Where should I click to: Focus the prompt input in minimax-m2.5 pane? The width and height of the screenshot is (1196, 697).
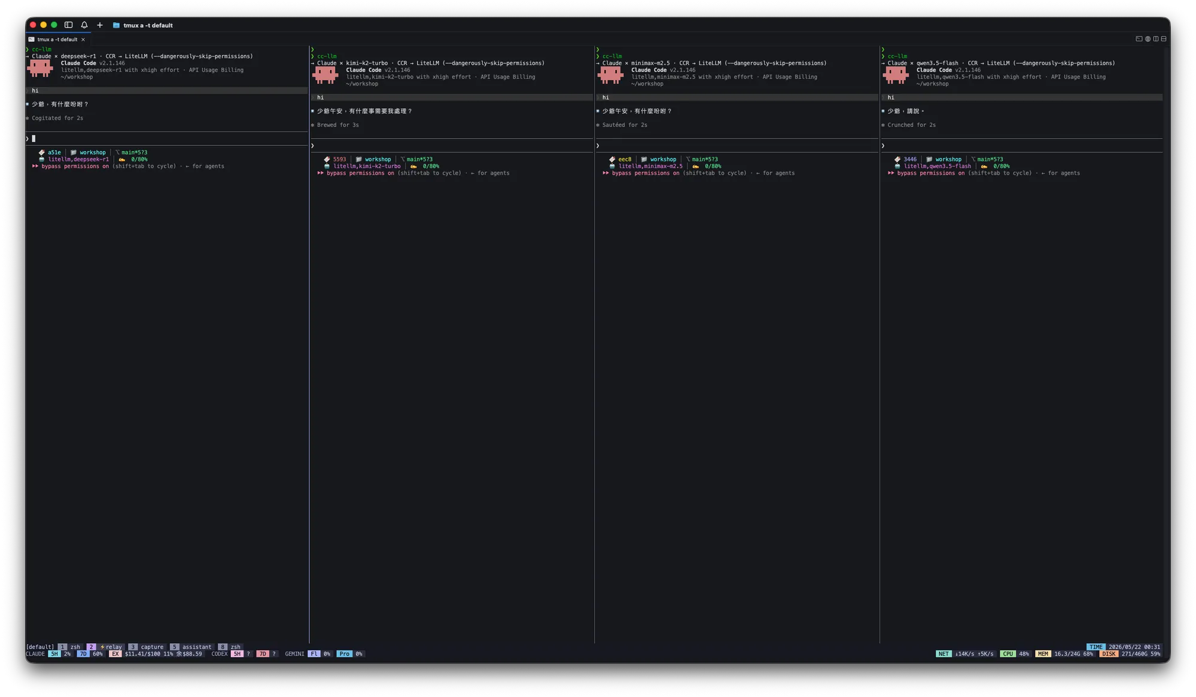point(737,145)
